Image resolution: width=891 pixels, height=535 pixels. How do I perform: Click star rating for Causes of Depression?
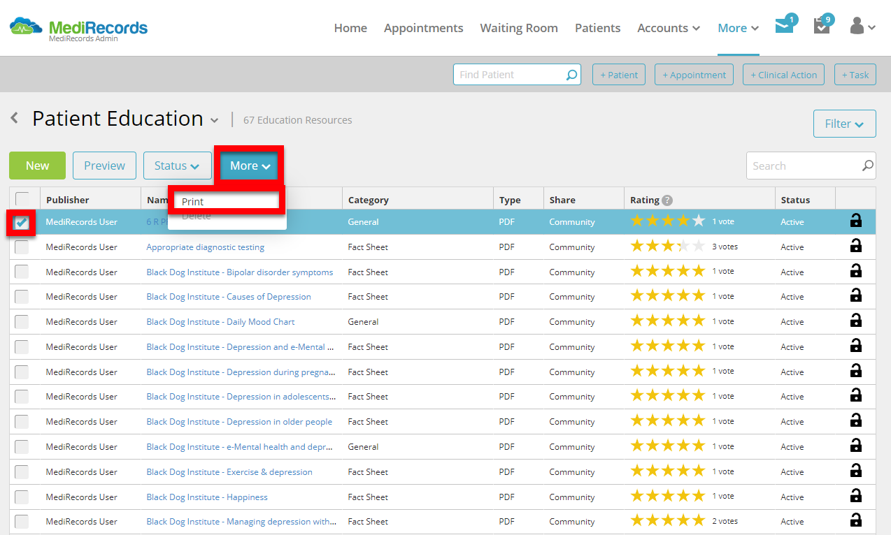668,295
